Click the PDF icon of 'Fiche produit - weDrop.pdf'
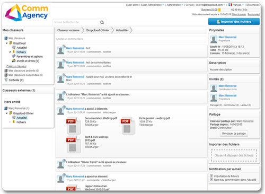Screen dimensions: 265x194 [x=128, y=126]
